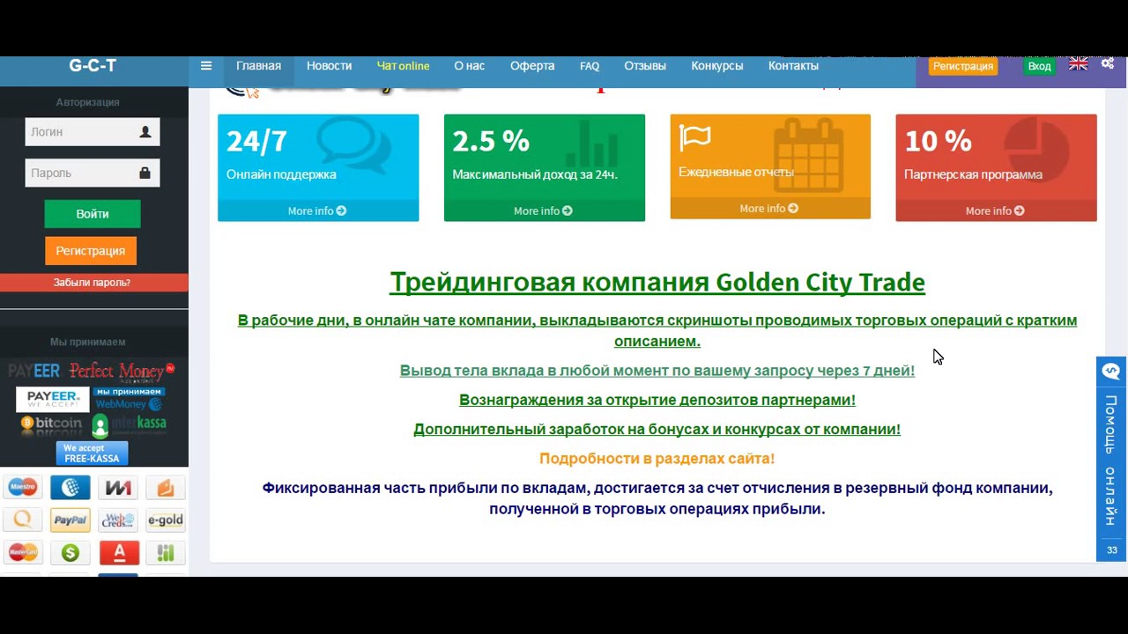Click the orange Регистрация button in sidebar
The image size is (1128, 634).
coord(91,251)
